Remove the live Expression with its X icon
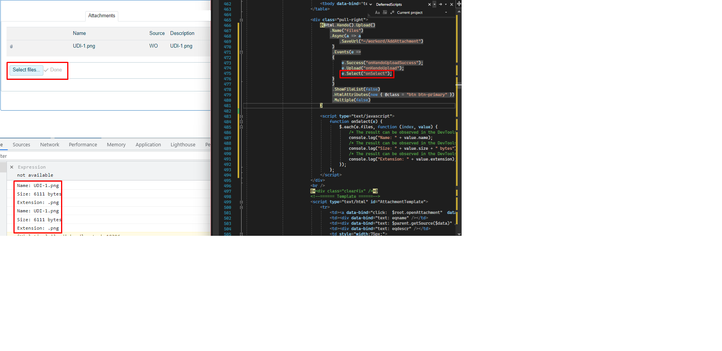Image resolution: width=722 pixels, height=351 pixels. click(12, 167)
